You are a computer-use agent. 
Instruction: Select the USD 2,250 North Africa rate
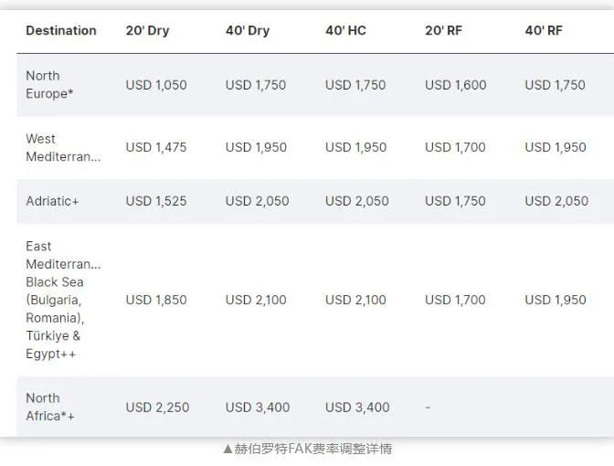(x=157, y=408)
